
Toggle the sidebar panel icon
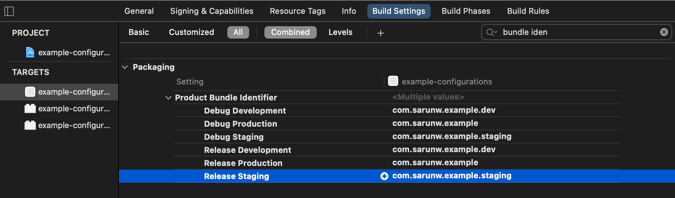pos(9,11)
